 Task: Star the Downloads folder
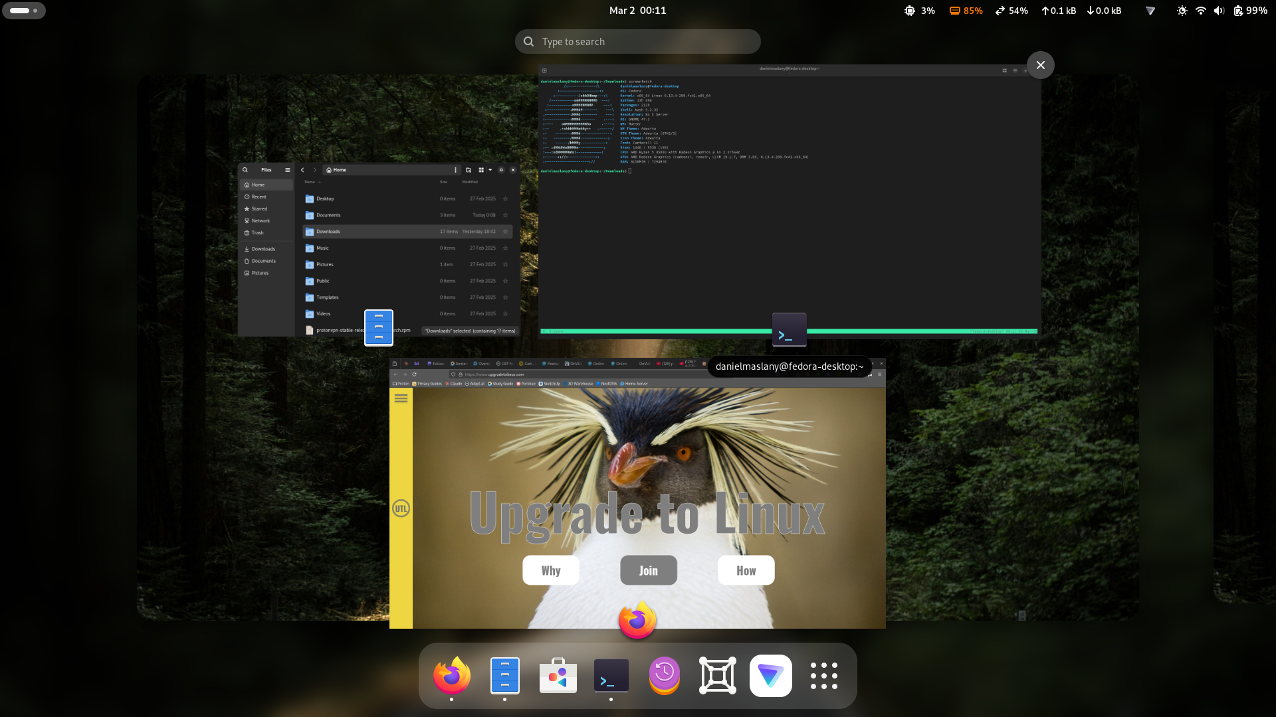pyautogui.click(x=505, y=232)
